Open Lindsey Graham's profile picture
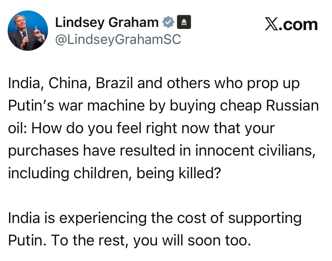 click(28, 30)
